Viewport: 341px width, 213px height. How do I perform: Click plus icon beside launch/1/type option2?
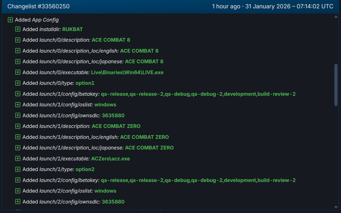(x=18, y=169)
